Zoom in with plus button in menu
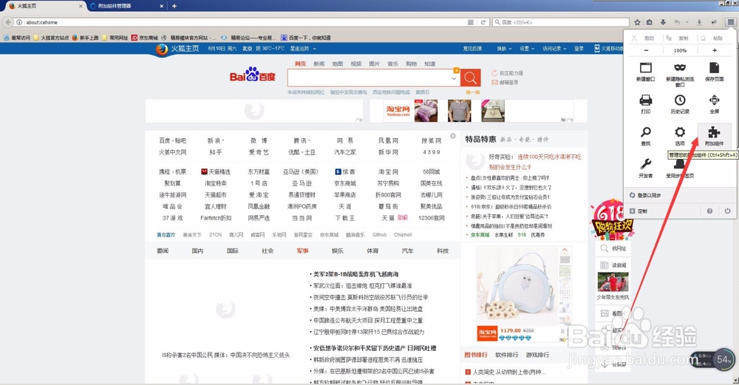 click(715, 50)
